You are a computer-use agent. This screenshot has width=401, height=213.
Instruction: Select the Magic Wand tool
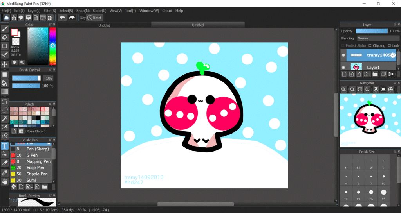point(5,119)
